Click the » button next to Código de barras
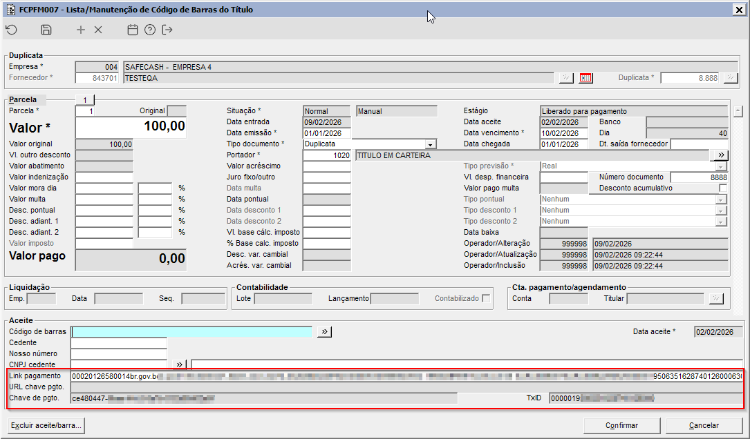This screenshot has height=439, width=750. coord(324,331)
